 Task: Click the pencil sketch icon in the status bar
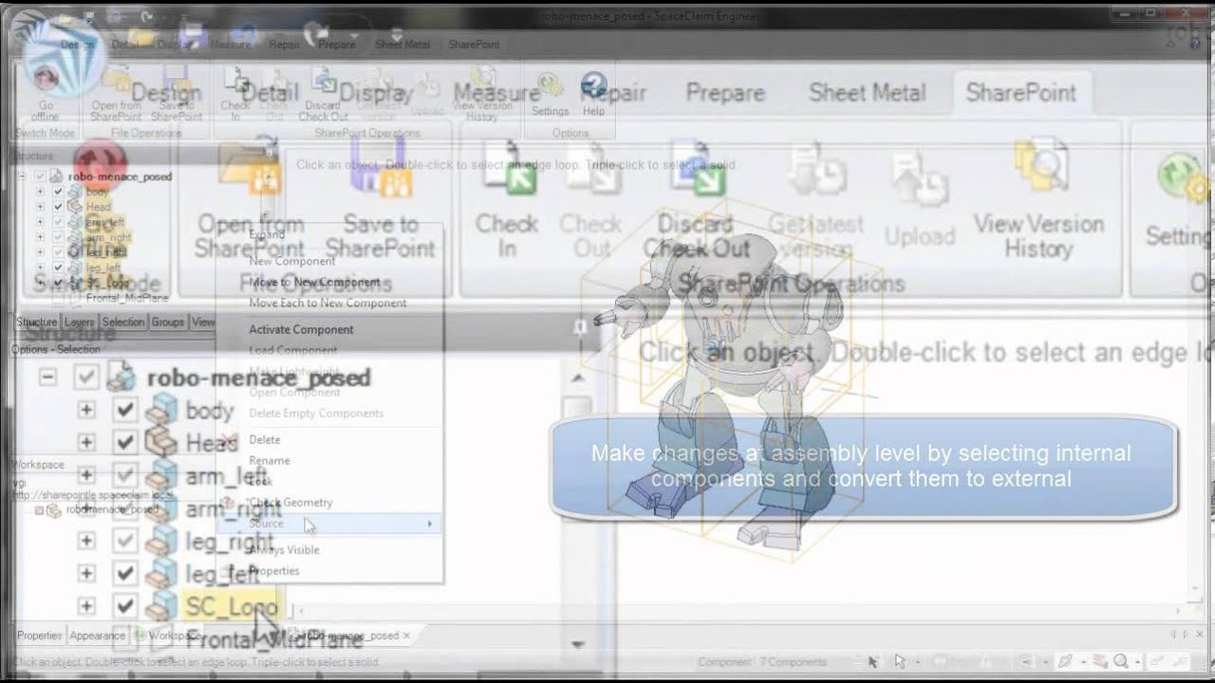coord(1066,661)
